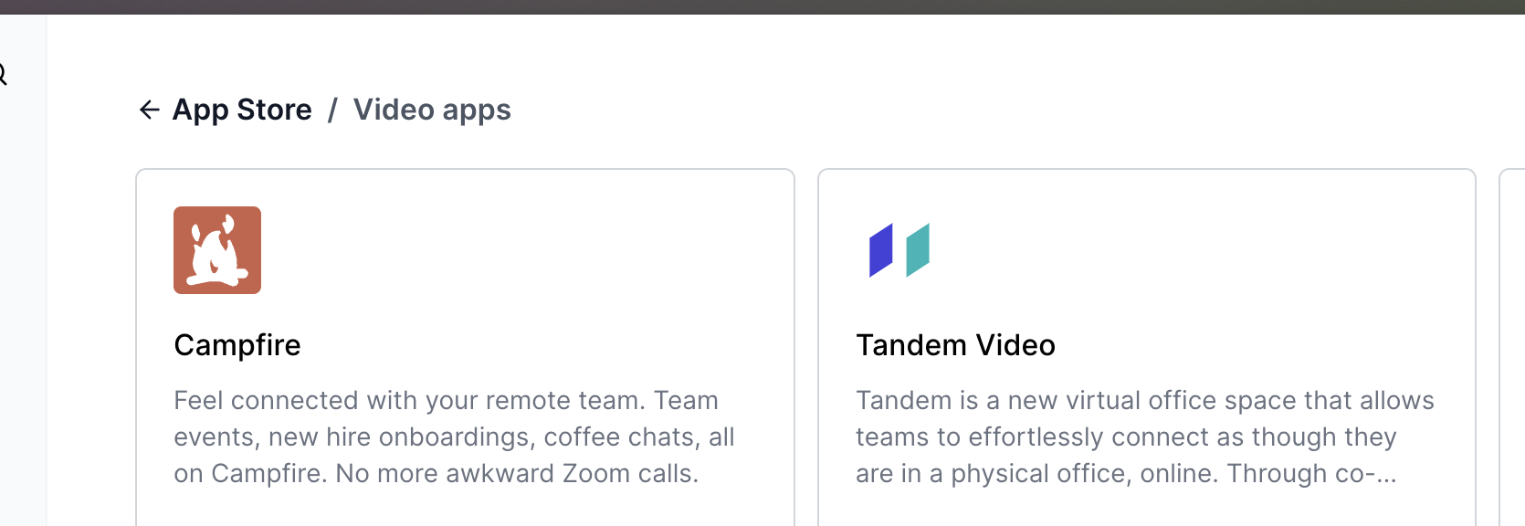Click the blue-and-teal Tandem logo
The image size is (1525, 526).
(899, 249)
